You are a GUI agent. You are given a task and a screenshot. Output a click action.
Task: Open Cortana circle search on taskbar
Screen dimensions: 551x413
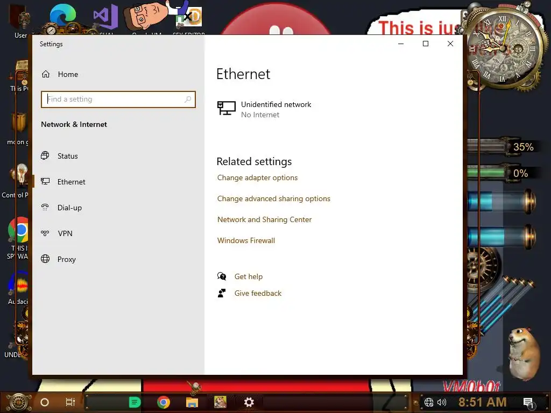click(45, 402)
